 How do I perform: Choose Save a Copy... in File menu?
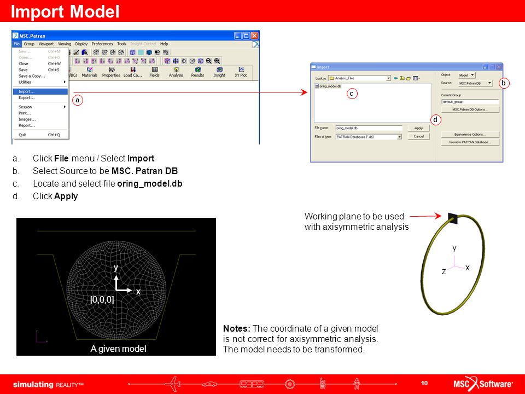[x=40, y=76]
